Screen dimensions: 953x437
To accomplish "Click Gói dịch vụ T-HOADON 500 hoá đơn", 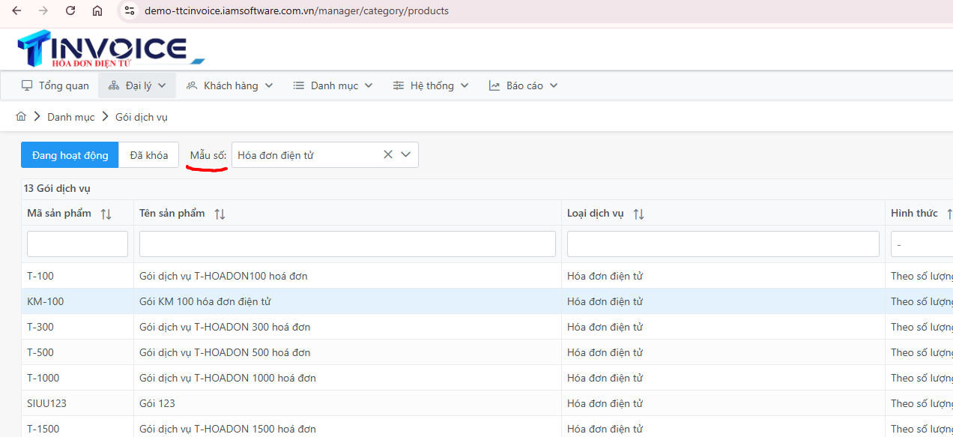I will (225, 352).
